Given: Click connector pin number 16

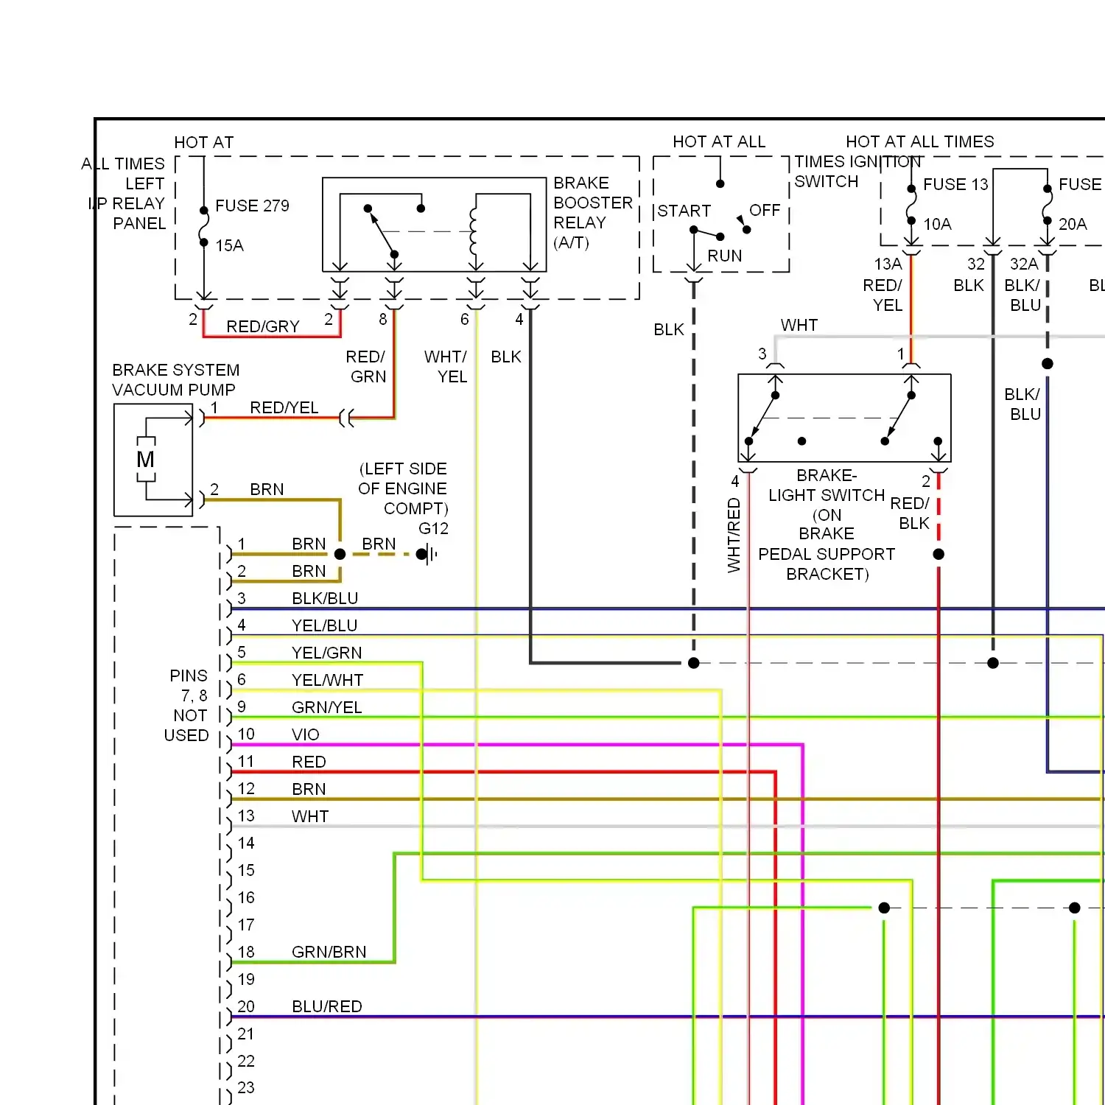Looking at the screenshot, I should [x=246, y=897].
